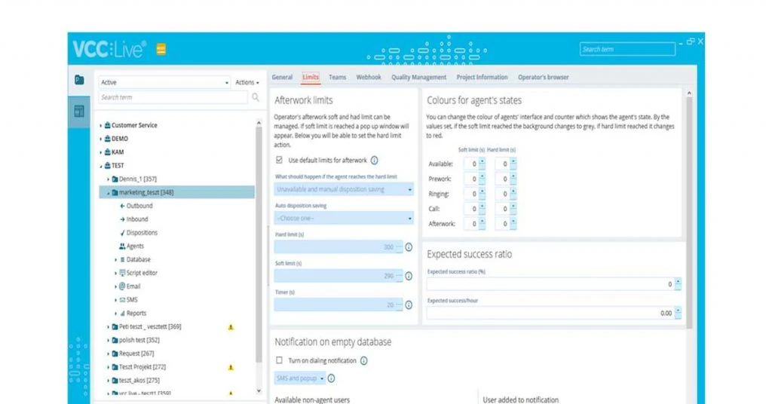772x404 pixels.
Task: Select the teszt_akos [275] project
Action: click(x=139, y=381)
